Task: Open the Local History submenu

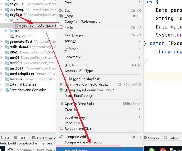Action: pos(100,117)
